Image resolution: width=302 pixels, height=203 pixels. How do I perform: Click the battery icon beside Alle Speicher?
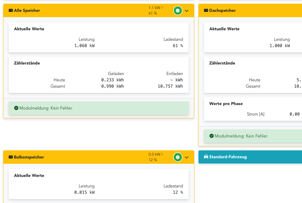coord(11,11)
